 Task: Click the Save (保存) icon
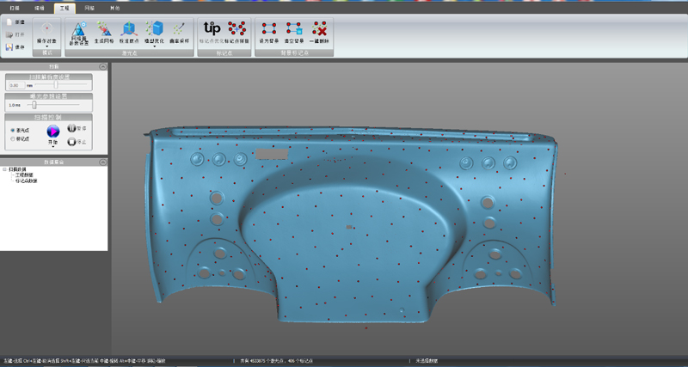click(x=9, y=46)
